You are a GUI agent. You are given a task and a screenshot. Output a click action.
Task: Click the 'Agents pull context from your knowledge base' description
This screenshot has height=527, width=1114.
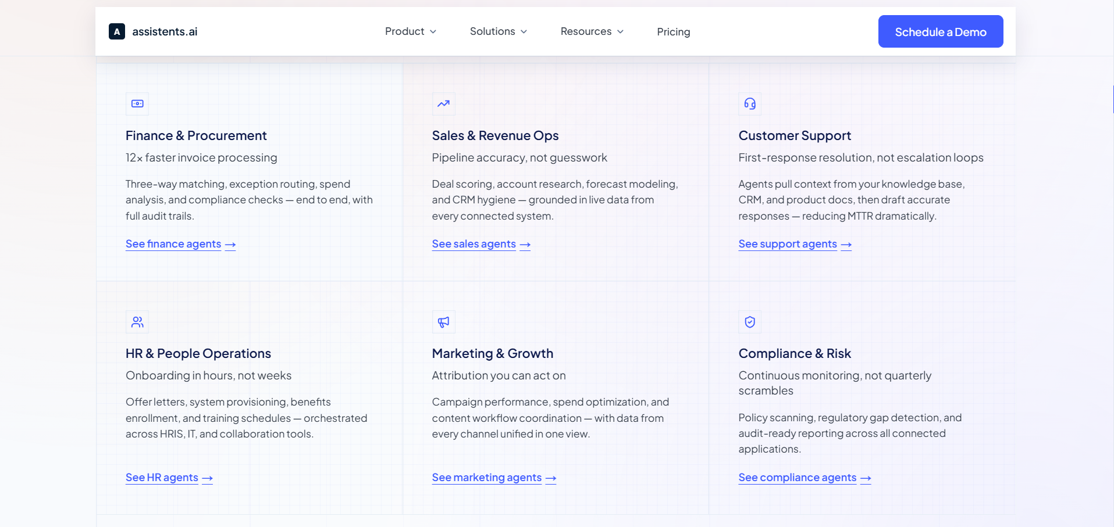coord(852,200)
